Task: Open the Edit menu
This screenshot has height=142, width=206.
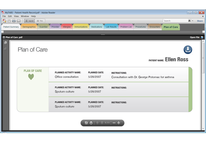Action: pyautogui.click(x=10, y=16)
